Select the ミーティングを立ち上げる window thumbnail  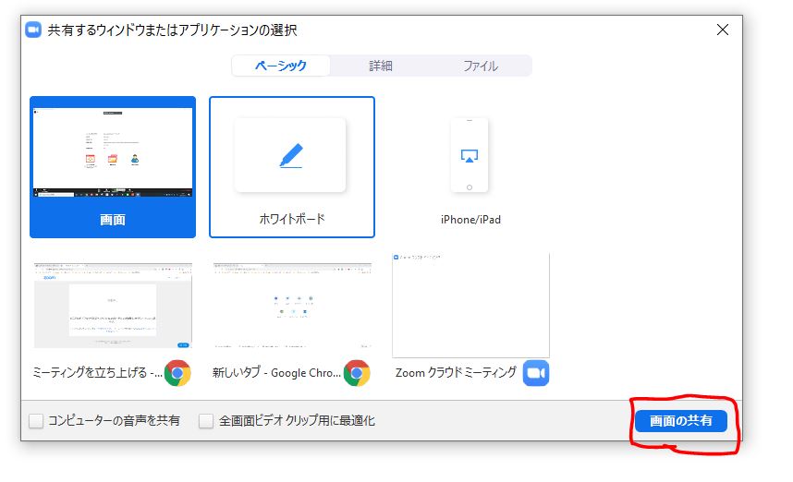click(x=113, y=305)
